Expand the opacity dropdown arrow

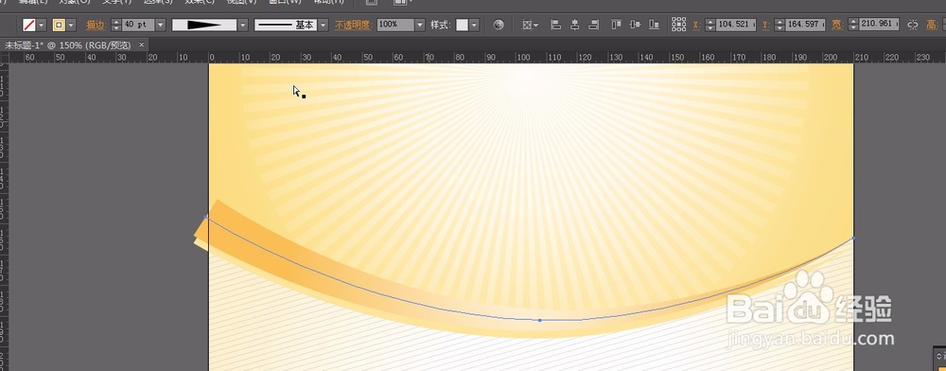click(x=420, y=25)
